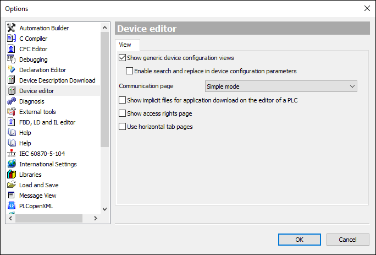This screenshot has width=376, height=255.
Task: Click the Automation Builder wrench icon
Action: pyautogui.click(x=11, y=28)
